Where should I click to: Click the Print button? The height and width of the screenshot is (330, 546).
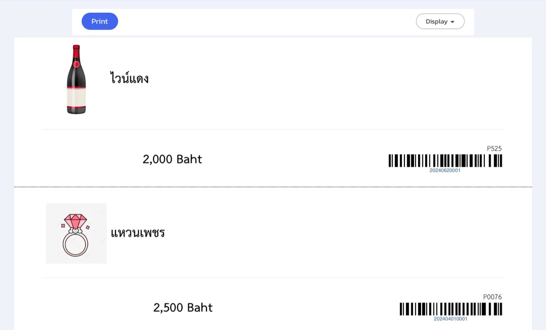click(x=100, y=21)
